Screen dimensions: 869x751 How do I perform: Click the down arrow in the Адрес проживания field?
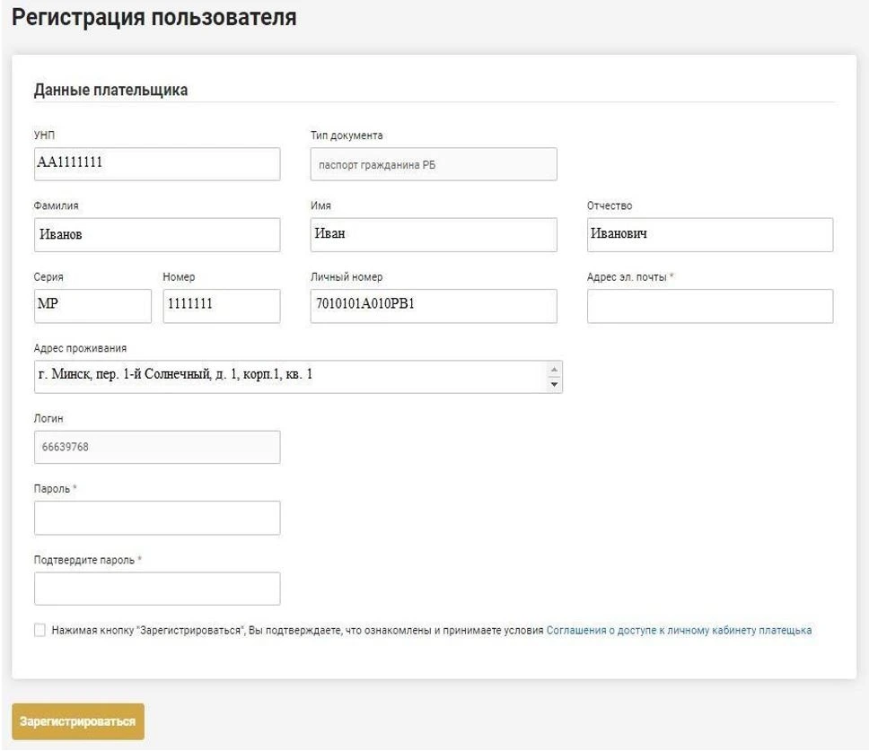click(554, 384)
